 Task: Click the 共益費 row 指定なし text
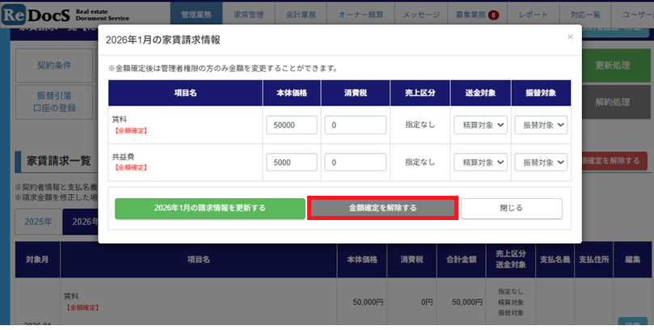click(420, 162)
